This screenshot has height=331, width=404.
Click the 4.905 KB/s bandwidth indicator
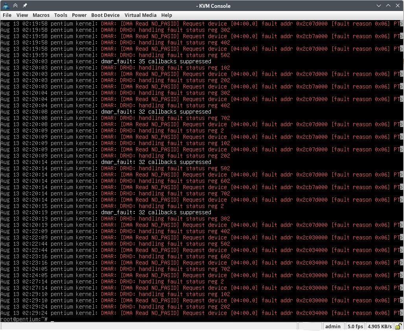pos(379,326)
